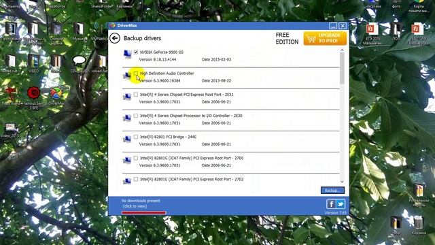Close the DriverMax window
435x245 pixels.
pos(343,26)
